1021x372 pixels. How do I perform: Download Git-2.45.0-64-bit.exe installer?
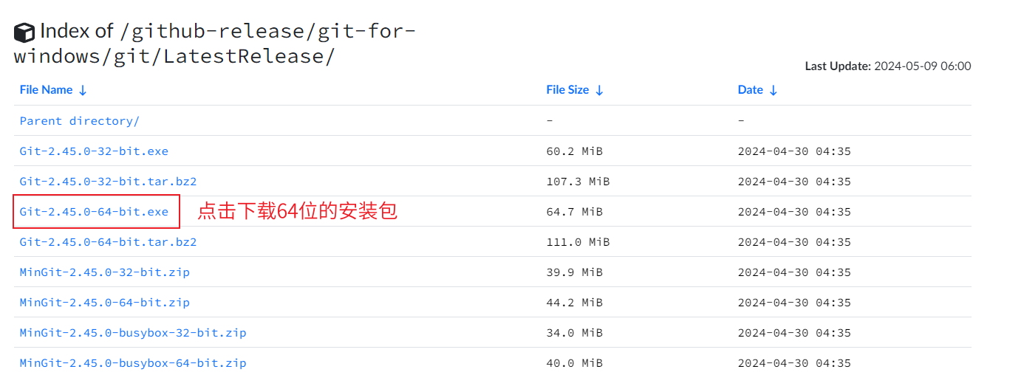pos(94,212)
